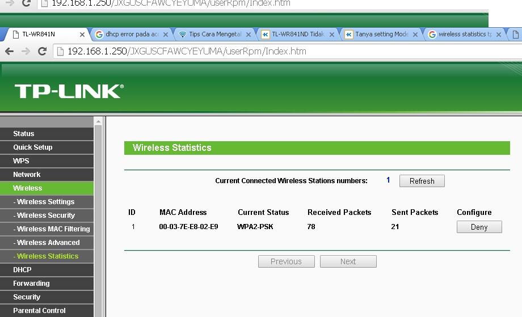Click the sidebar scrollbar up arrow
The height and width of the screenshot is (317, 522).
98,122
